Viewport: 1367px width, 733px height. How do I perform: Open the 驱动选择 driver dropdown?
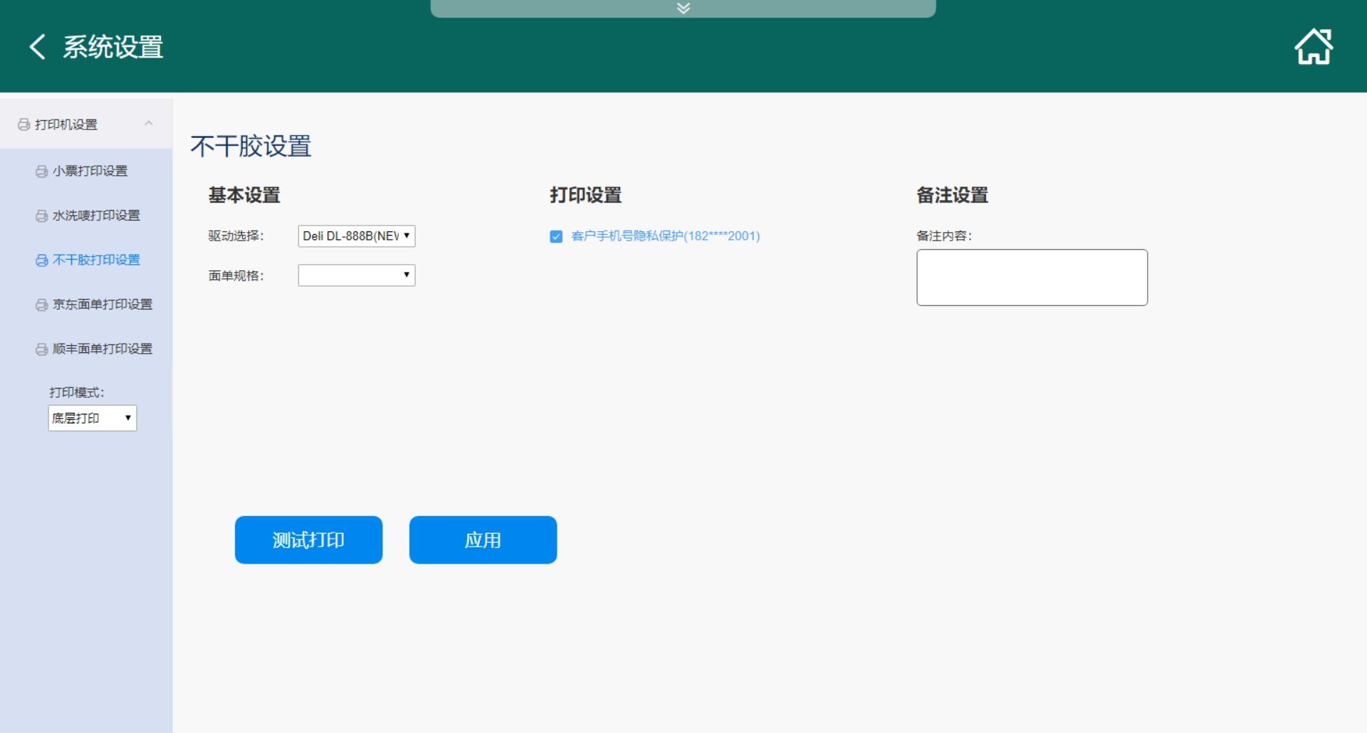coord(356,236)
